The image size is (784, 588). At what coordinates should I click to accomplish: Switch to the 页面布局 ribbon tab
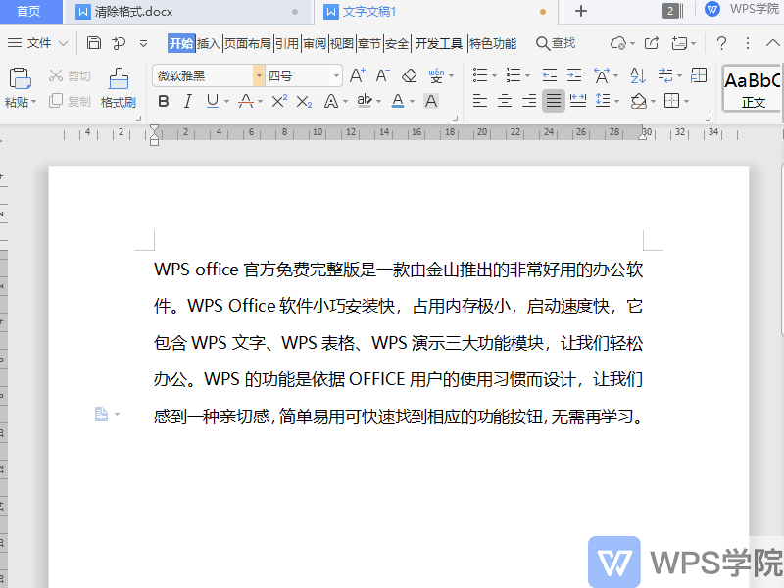(x=248, y=43)
